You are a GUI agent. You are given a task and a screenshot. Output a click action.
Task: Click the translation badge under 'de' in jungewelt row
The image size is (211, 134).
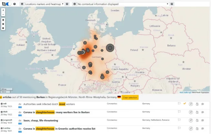tap(20, 124)
